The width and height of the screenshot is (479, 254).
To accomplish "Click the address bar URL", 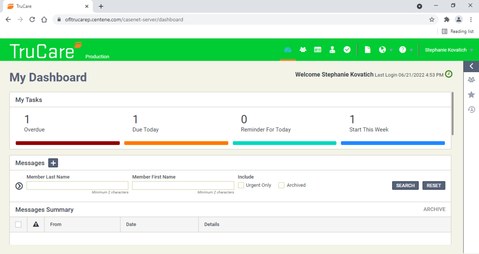I will pyautogui.click(x=124, y=19).
